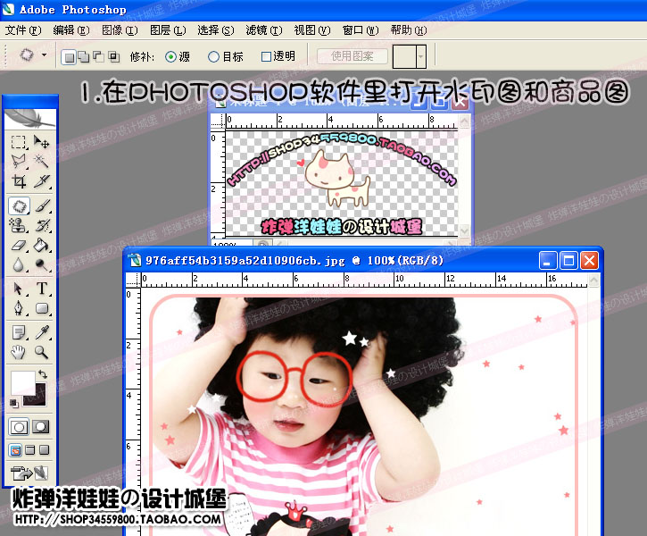Open the 窗口(W) menu
The image size is (647, 536).
point(361,30)
